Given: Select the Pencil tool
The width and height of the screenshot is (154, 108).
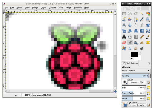Looking at the screenshot, I should (142, 37).
